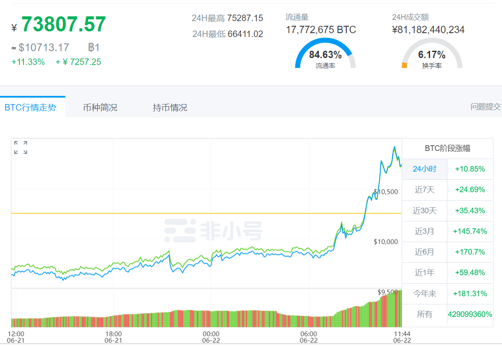Select the 近30天 time range

425,211
